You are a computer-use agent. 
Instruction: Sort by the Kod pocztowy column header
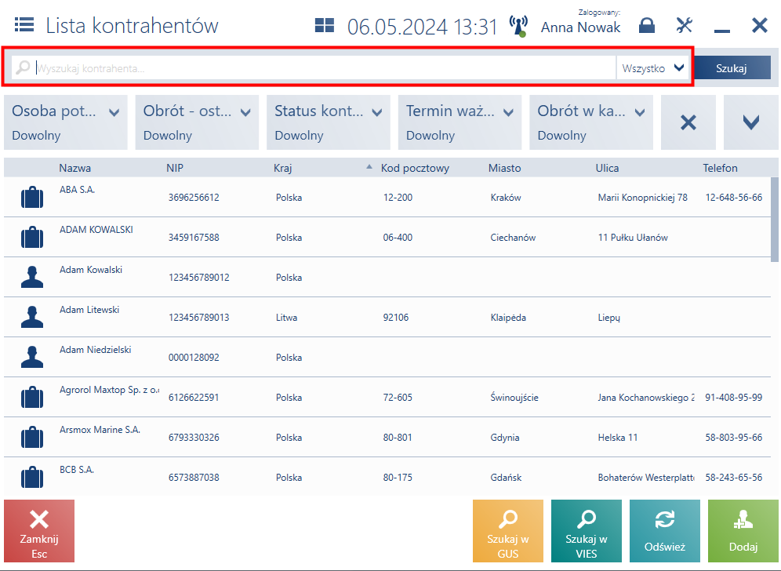click(x=415, y=168)
